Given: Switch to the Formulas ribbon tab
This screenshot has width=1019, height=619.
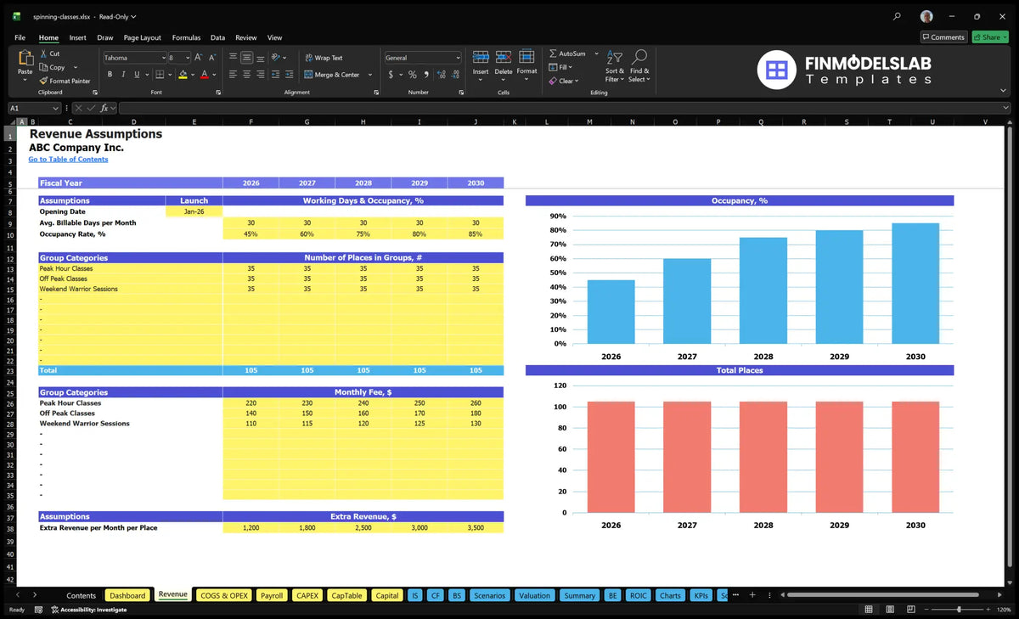Looking at the screenshot, I should tap(186, 37).
